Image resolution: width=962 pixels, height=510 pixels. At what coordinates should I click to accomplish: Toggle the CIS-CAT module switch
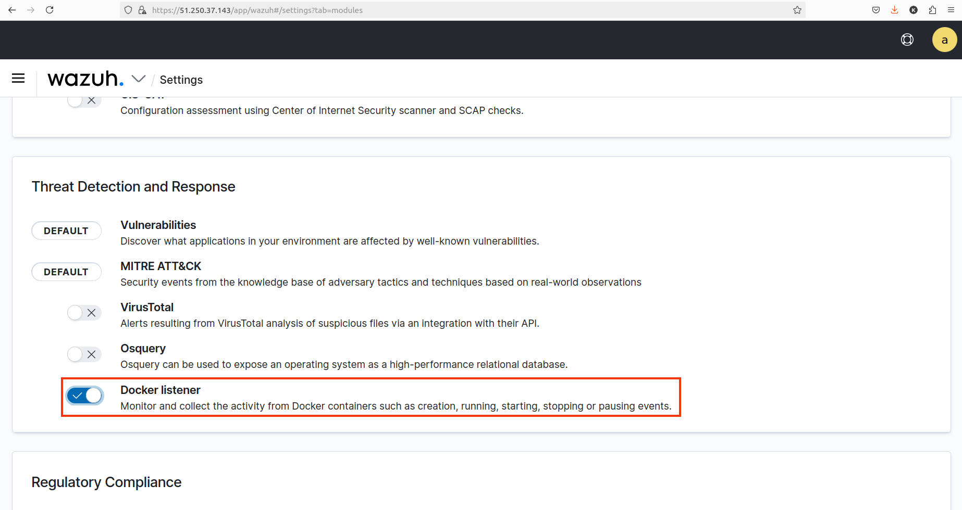point(84,100)
